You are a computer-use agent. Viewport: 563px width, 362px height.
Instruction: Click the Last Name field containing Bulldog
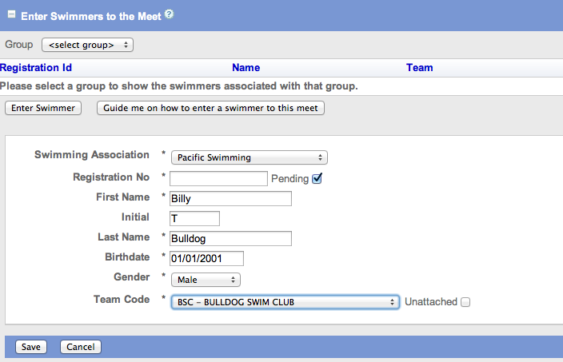tap(230, 238)
